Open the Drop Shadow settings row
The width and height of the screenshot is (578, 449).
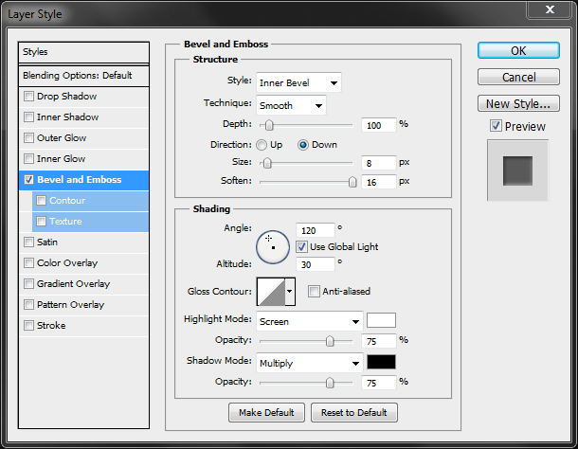coord(83,97)
